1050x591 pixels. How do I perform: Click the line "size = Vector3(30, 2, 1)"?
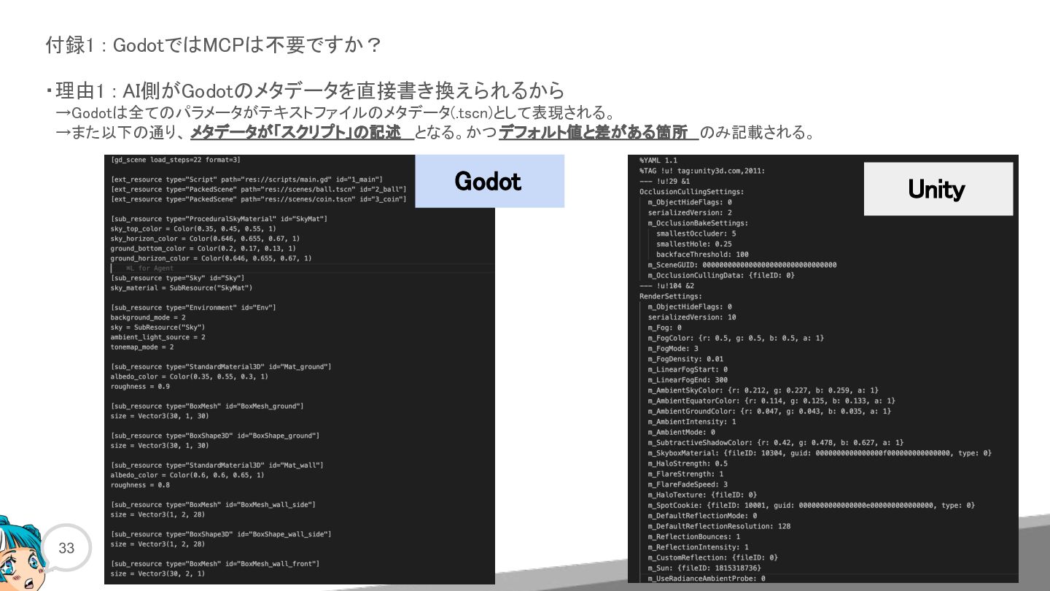click(x=158, y=573)
